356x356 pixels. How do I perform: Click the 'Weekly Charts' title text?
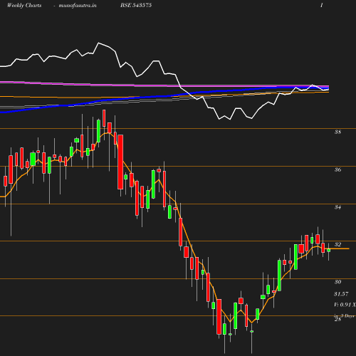24,6
